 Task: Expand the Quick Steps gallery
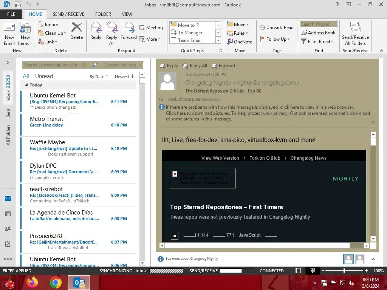click(218, 40)
